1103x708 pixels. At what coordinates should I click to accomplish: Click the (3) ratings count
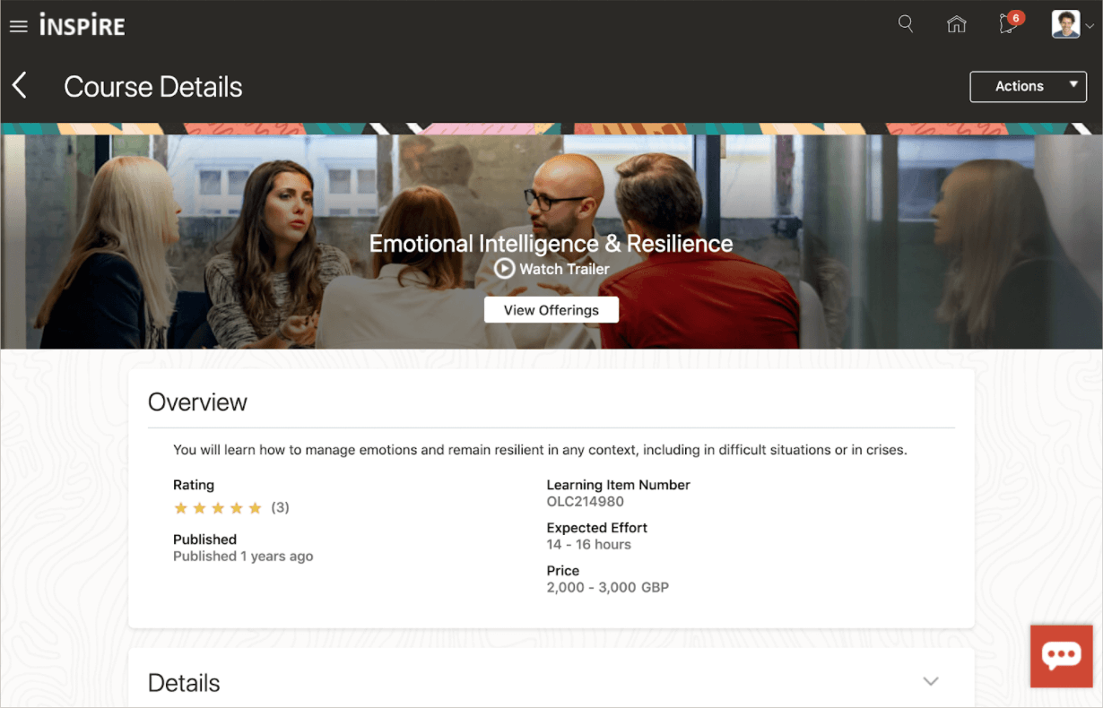tap(281, 507)
